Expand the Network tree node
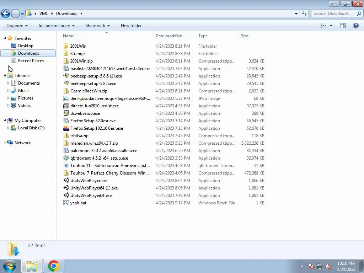Image resolution: width=364 pixels, height=273 pixels. (x=5, y=143)
